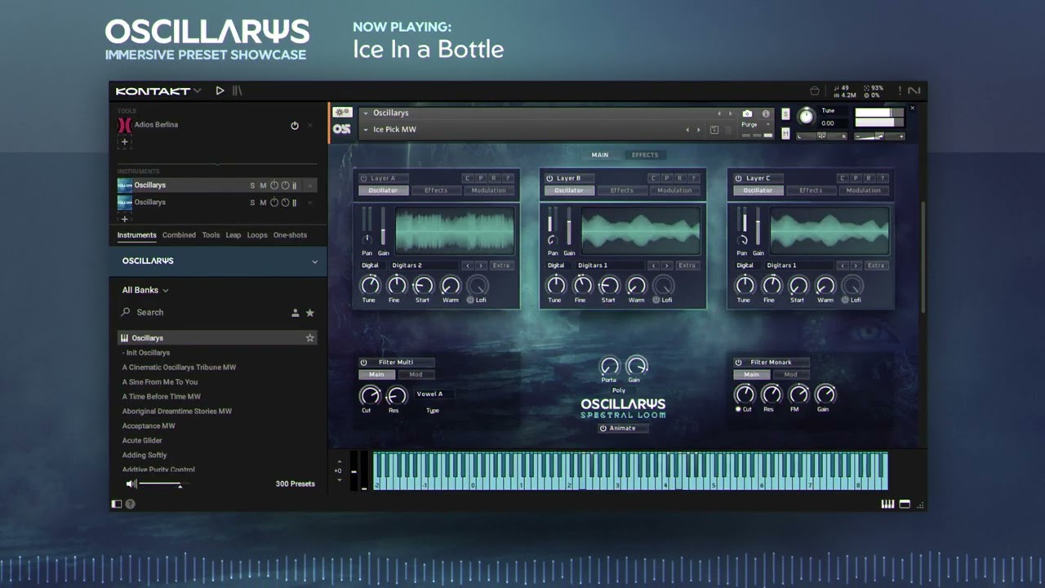The width and height of the screenshot is (1045, 588).
Task: Toggle the sidebar panel icon
Action: tap(117, 504)
